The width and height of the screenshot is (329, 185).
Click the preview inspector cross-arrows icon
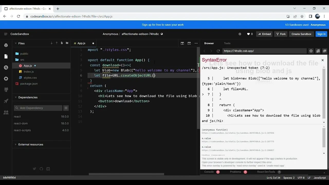coord(311,51)
